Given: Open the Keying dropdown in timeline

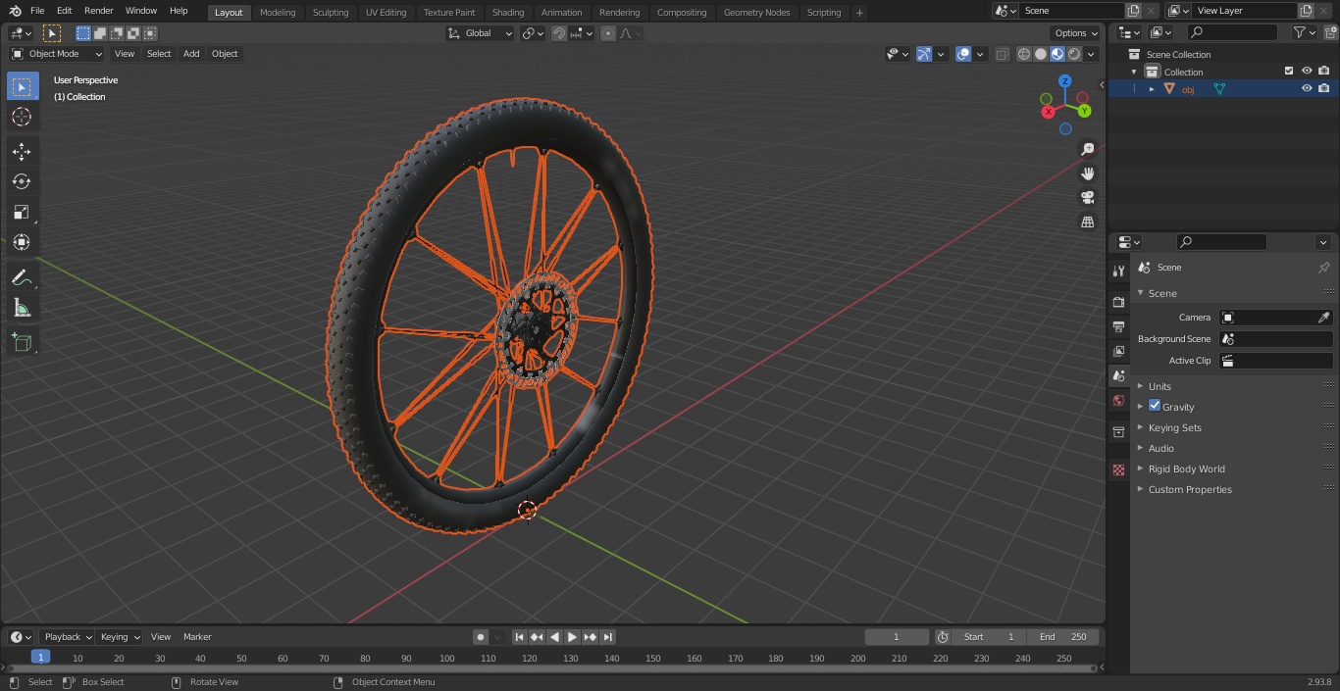Looking at the screenshot, I should pos(120,637).
